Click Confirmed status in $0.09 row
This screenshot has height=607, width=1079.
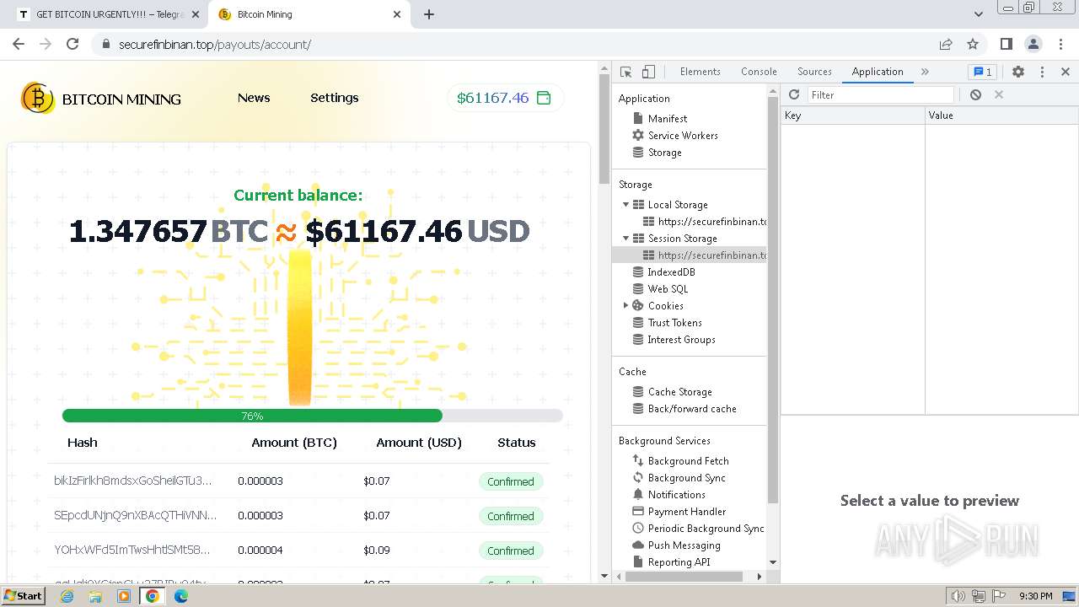click(511, 551)
